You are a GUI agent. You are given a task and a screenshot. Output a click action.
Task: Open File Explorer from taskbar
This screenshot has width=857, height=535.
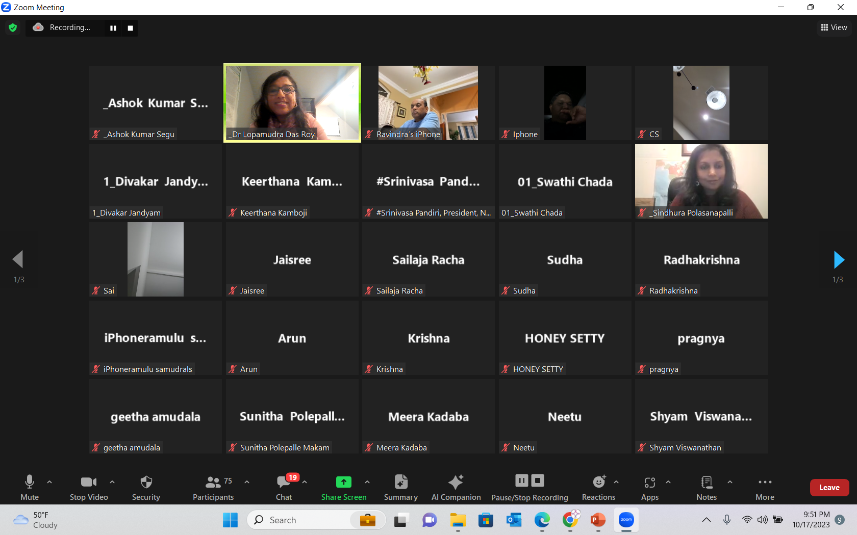pos(458,520)
